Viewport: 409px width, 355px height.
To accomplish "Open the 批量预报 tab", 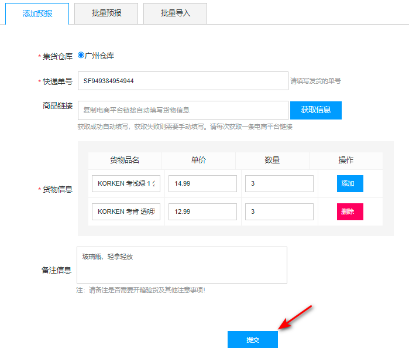I will (x=106, y=13).
